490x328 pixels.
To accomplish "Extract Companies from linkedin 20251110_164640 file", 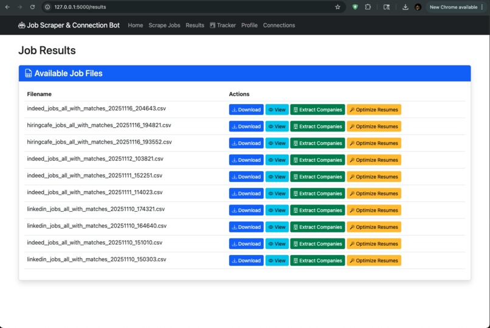I will coord(317,227).
